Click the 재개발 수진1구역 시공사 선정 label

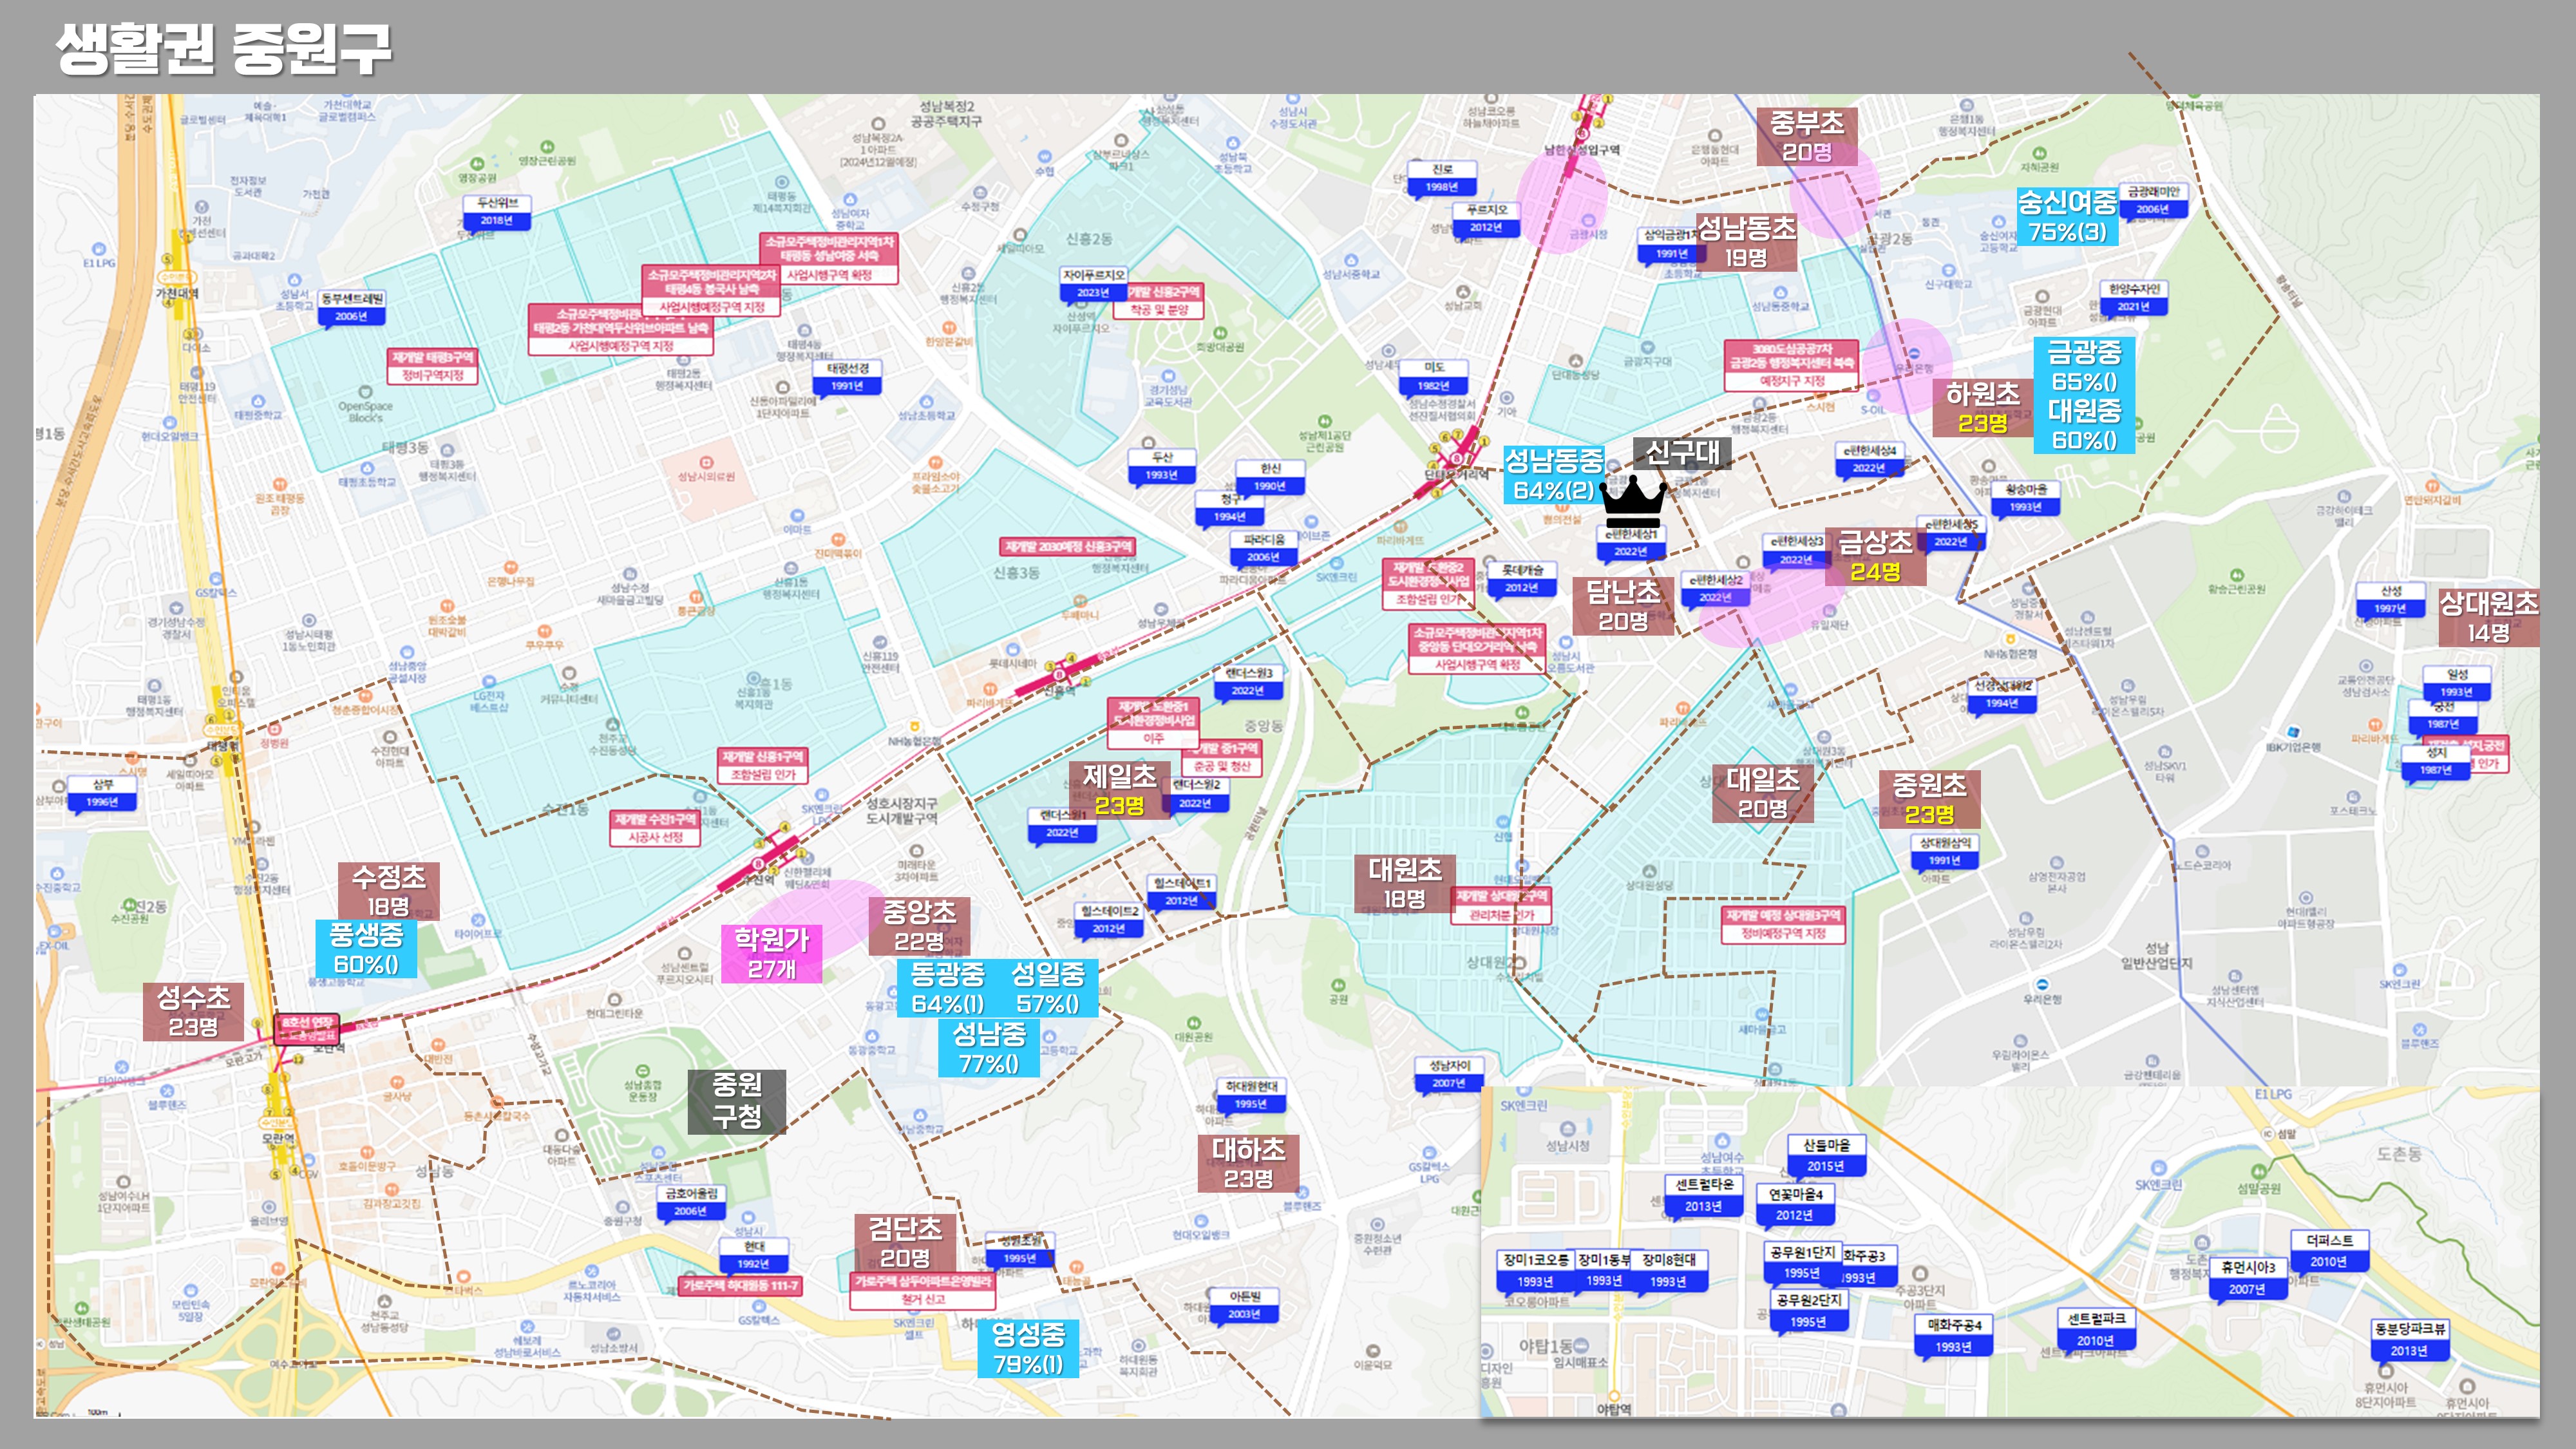pos(655,828)
